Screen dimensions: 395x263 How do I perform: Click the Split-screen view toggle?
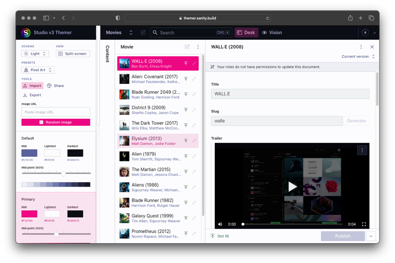(73, 54)
